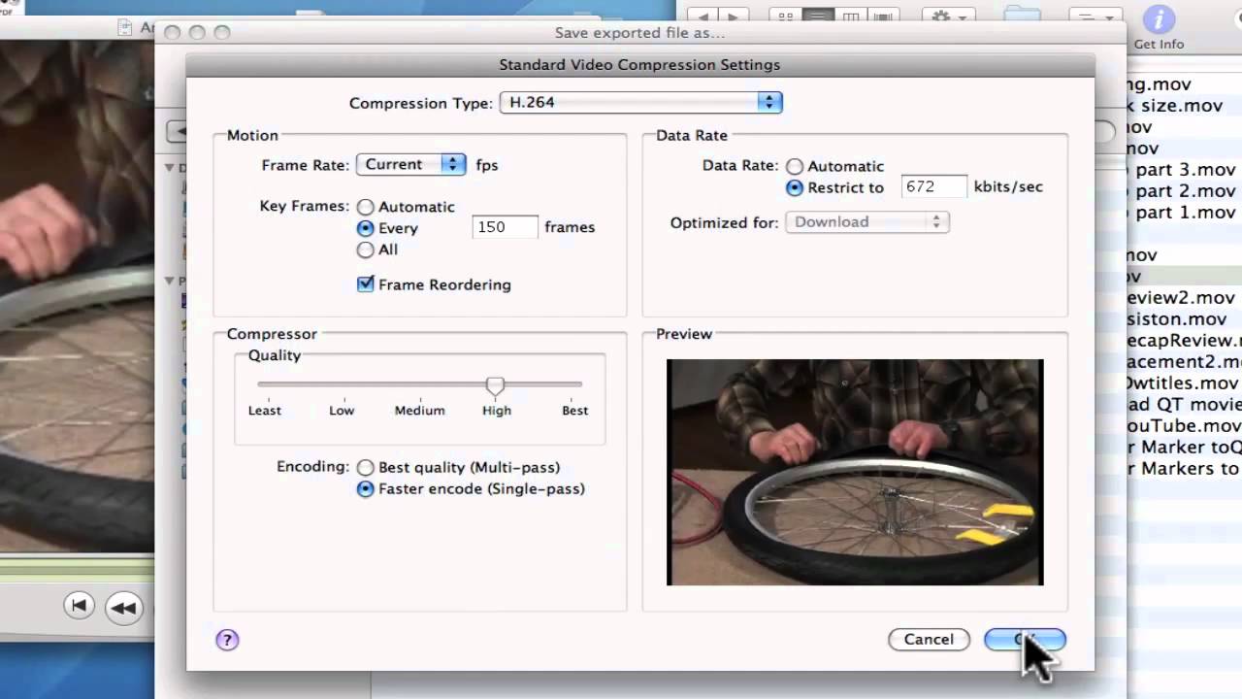Select file ending in 'k size.mov'
This screenshot has height=699, width=1242.
pyautogui.click(x=1174, y=106)
